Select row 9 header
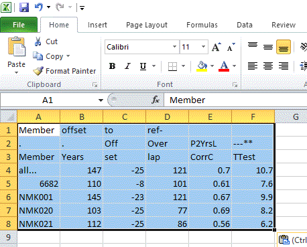307x247 pixels. [9, 237]
